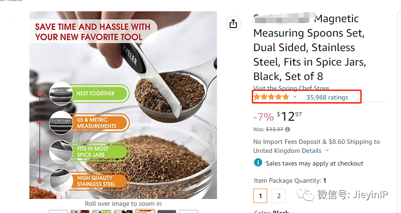
Task: Click the US & Metric Measurements circle icon
Action: (x=61, y=123)
